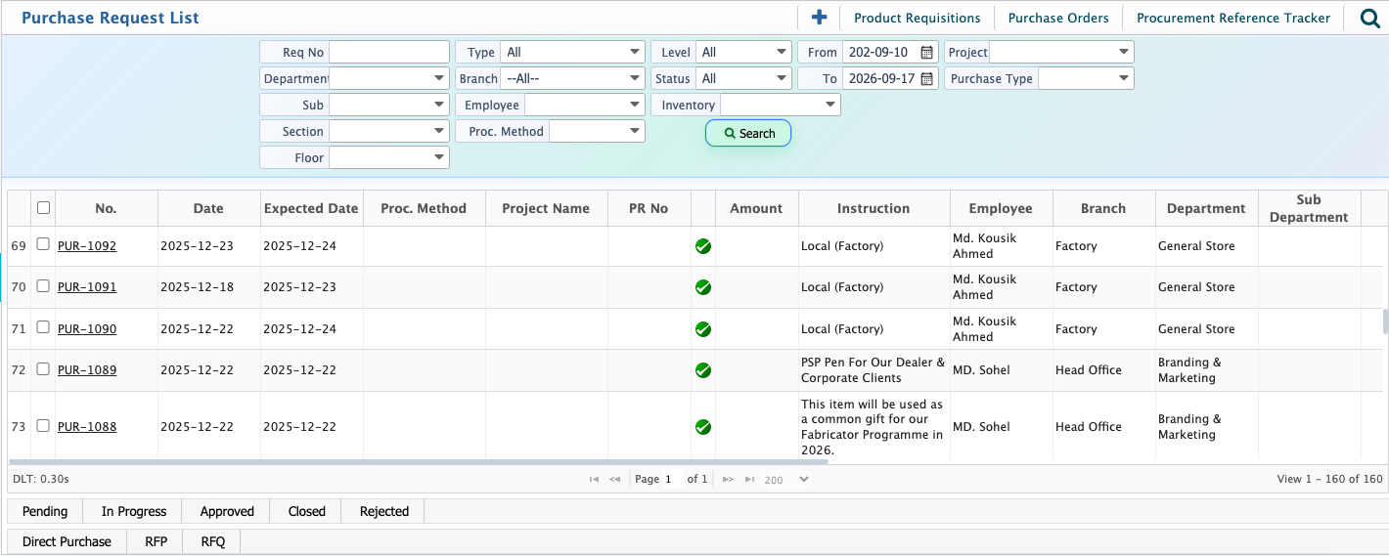Screen dimensions: 1389x556
Task: Switch to the Approved tab
Action: pos(227,511)
